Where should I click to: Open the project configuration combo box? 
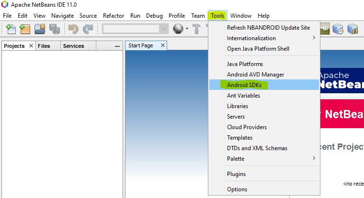pyautogui.click(x=135, y=29)
